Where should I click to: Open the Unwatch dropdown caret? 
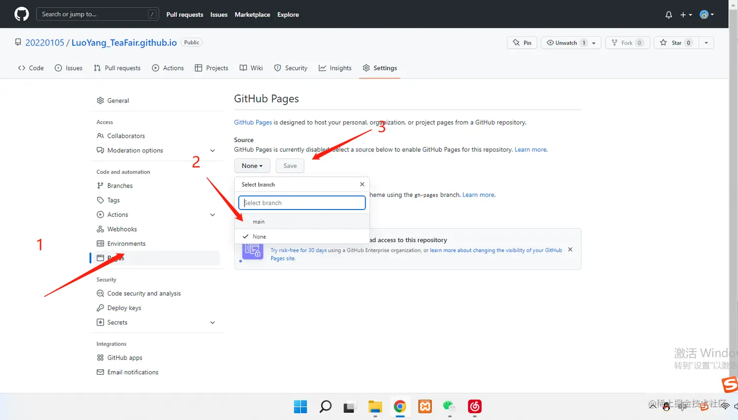(594, 43)
